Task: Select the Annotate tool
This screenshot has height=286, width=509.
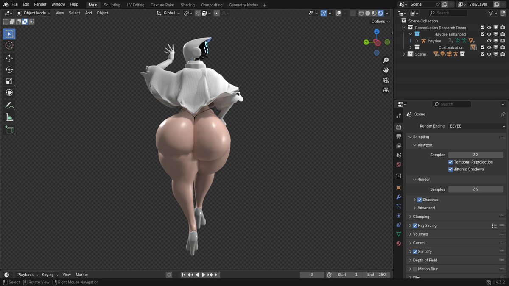Action: (x=9, y=106)
